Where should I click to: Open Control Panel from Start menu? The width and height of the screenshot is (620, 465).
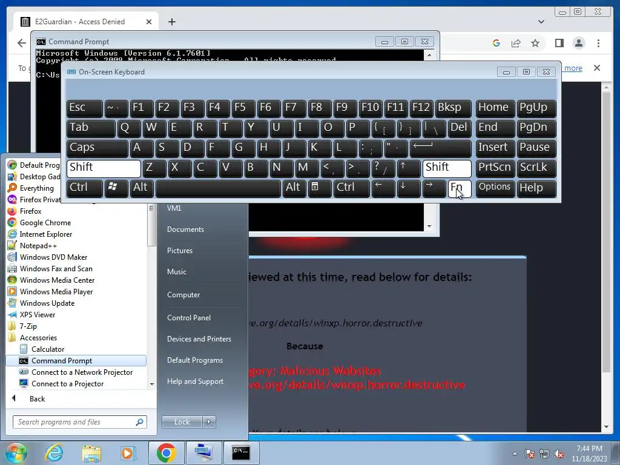coord(189,318)
